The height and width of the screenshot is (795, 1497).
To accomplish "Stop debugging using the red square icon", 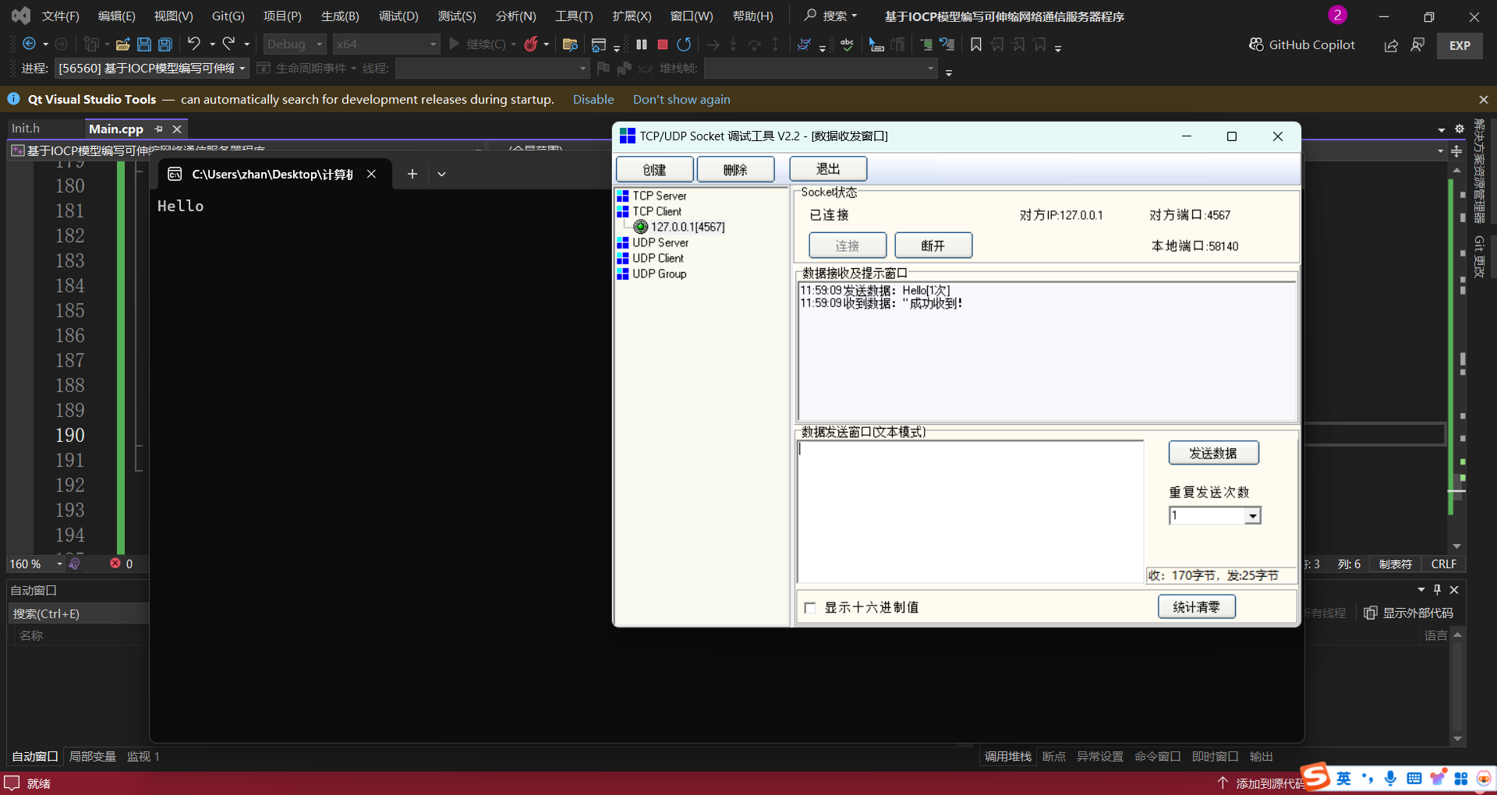I will pos(663,44).
